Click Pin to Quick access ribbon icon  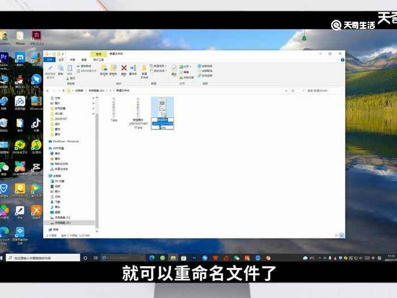(50, 69)
